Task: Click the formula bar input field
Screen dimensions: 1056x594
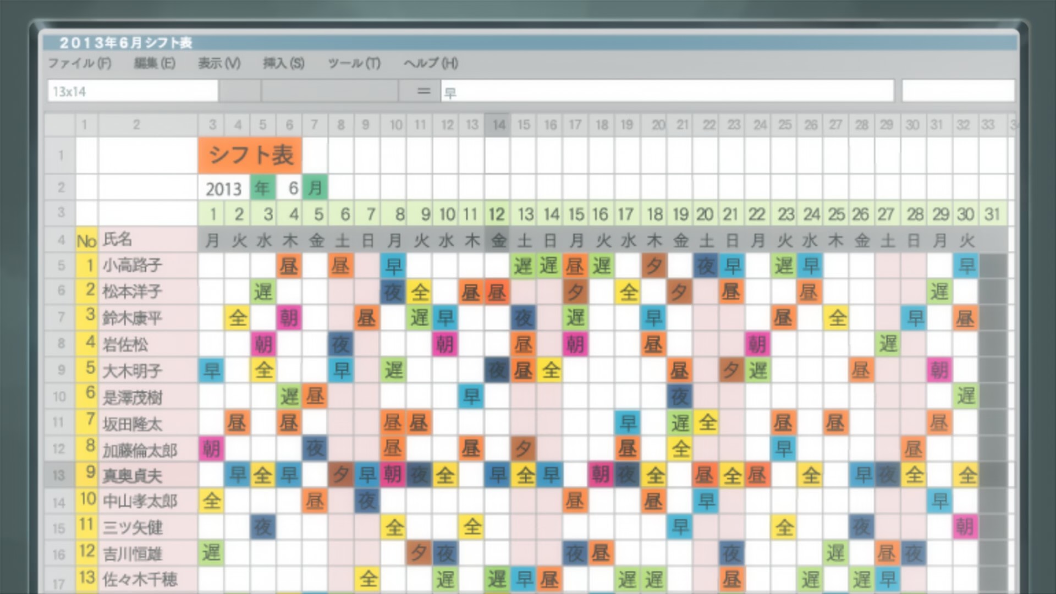Action: coord(667,91)
